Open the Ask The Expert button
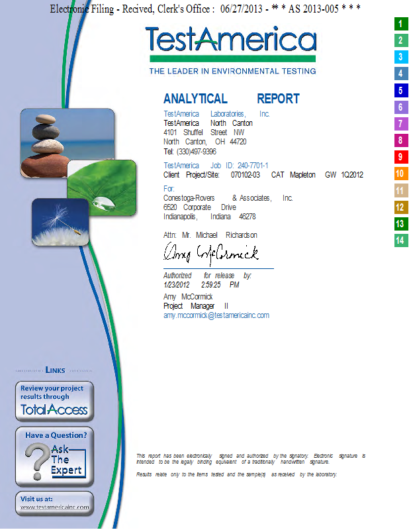The image size is (409, 530). coord(54,456)
